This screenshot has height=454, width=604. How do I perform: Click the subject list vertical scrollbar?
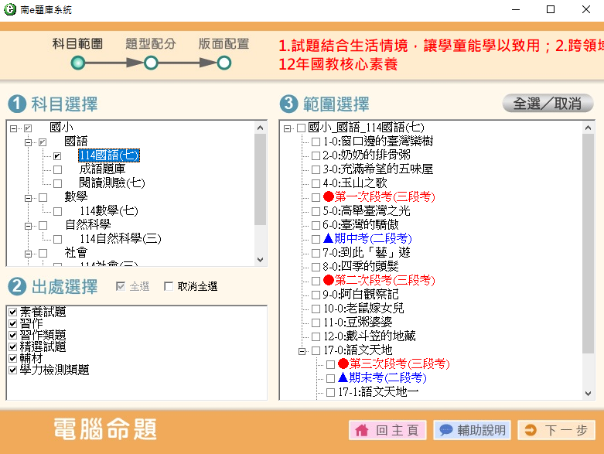tap(260, 193)
